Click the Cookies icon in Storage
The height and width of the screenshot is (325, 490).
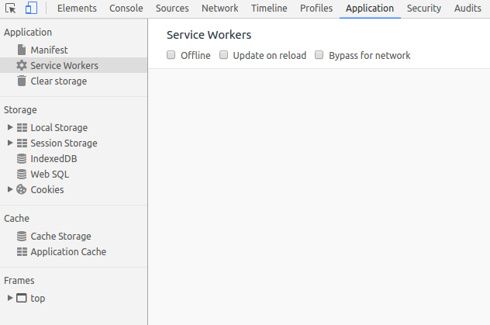tap(22, 190)
